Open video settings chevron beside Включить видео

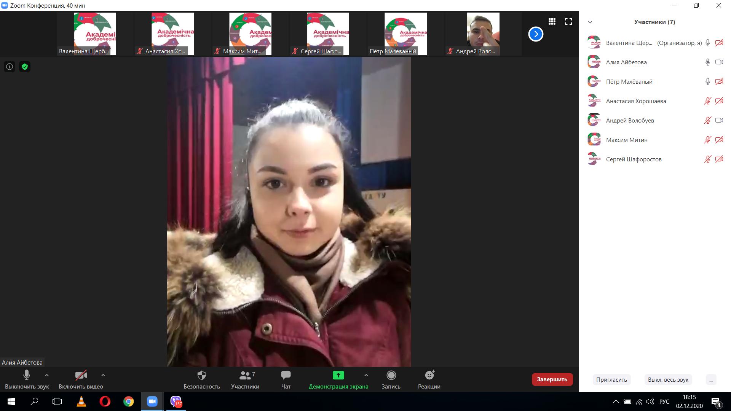coord(102,375)
